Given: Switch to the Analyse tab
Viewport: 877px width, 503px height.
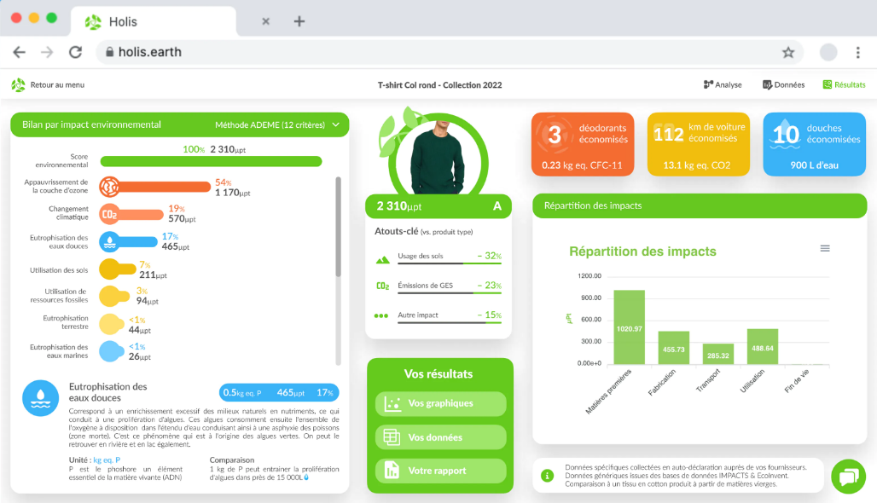Looking at the screenshot, I should (x=722, y=85).
